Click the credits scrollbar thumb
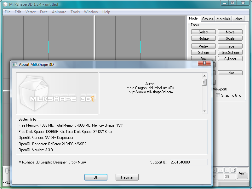Screen dimensions: 252x189 (204, 82)
